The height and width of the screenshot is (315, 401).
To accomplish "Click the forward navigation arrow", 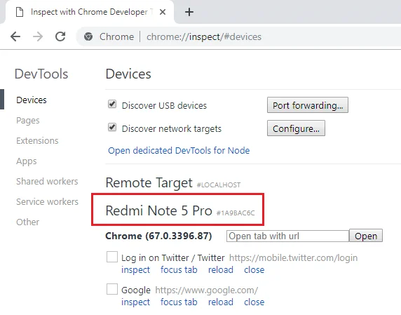I will click(38, 36).
